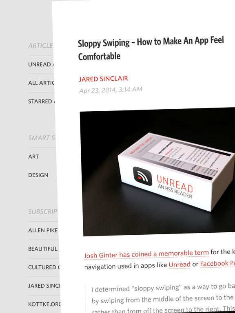Image resolution: width=235 pixels, height=313 pixels.
Task: Click the Subscriptions section header
Action: tap(42, 212)
